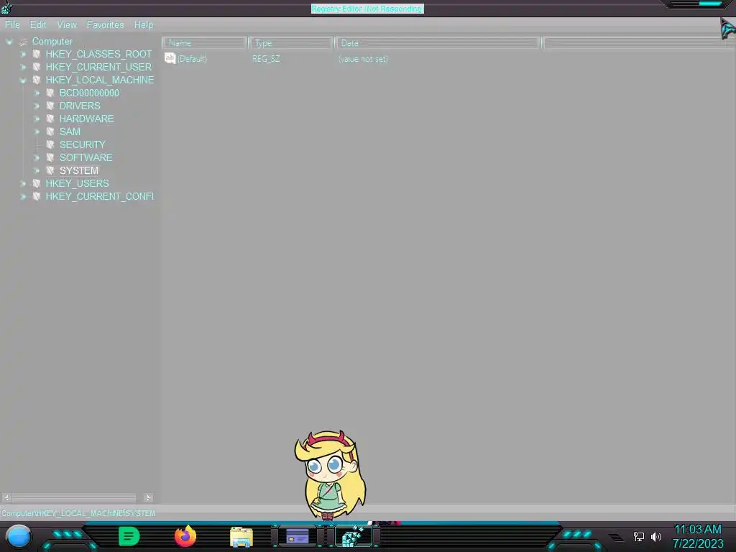Click tree pane scroll left arrow
The height and width of the screenshot is (552, 736).
pos(6,497)
